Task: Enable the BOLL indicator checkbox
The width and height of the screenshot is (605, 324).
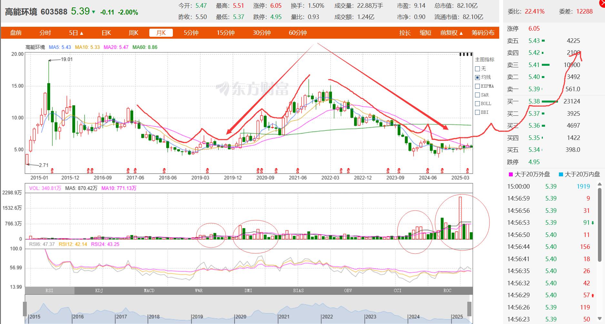Action: [x=478, y=103]
